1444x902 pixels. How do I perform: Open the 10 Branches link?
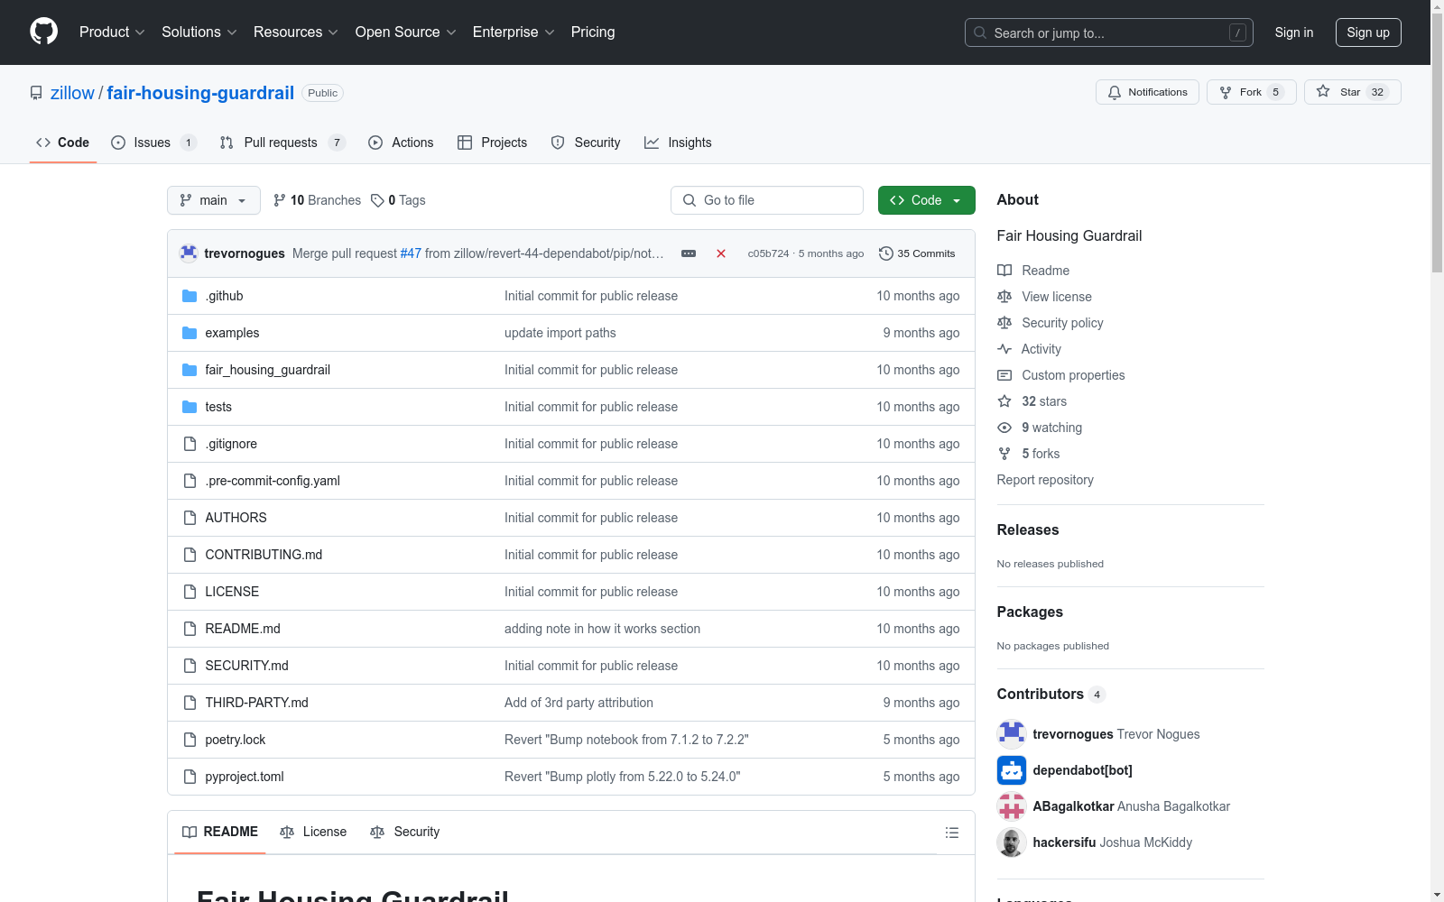[x=317, y=200]
